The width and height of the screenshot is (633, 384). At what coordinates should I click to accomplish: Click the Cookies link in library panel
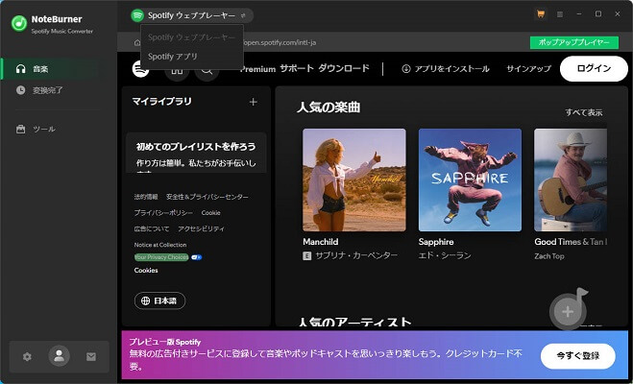[x=146, y=271]
